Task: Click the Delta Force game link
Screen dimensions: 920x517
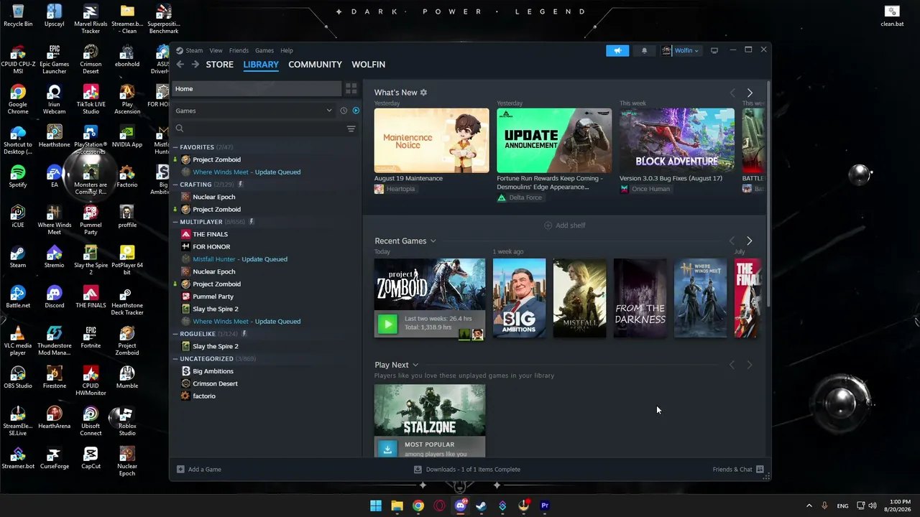Action: click(x=525, y=197)
